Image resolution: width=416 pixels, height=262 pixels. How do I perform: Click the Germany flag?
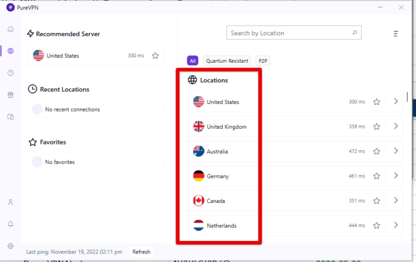click(199, 176)
